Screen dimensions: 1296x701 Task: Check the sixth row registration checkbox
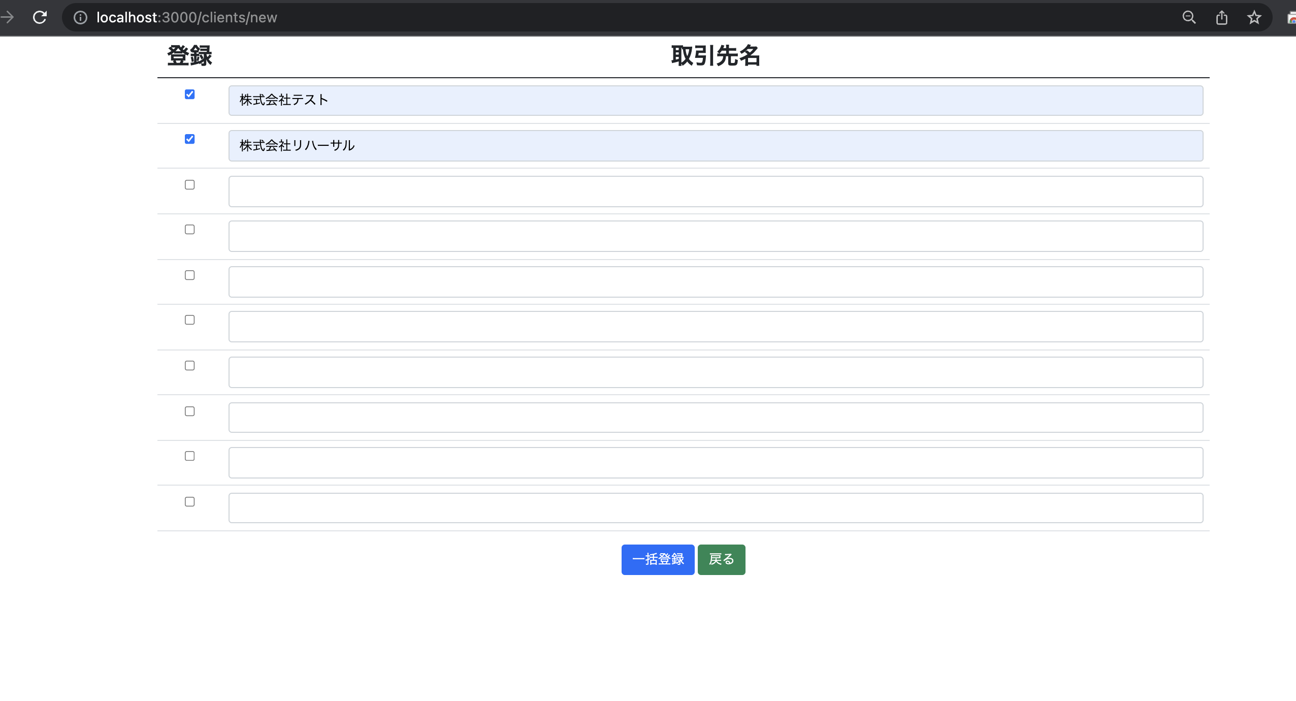point(189,320)
